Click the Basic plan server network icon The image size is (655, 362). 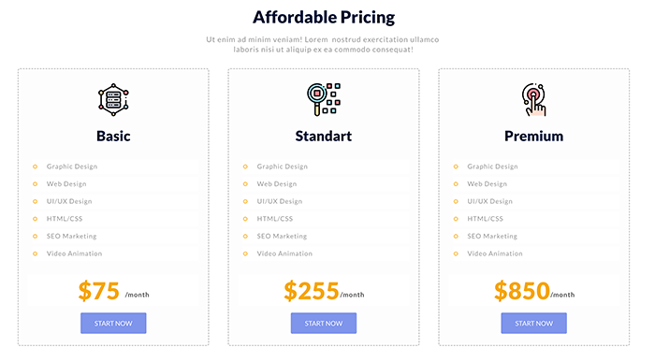[113, 100]
